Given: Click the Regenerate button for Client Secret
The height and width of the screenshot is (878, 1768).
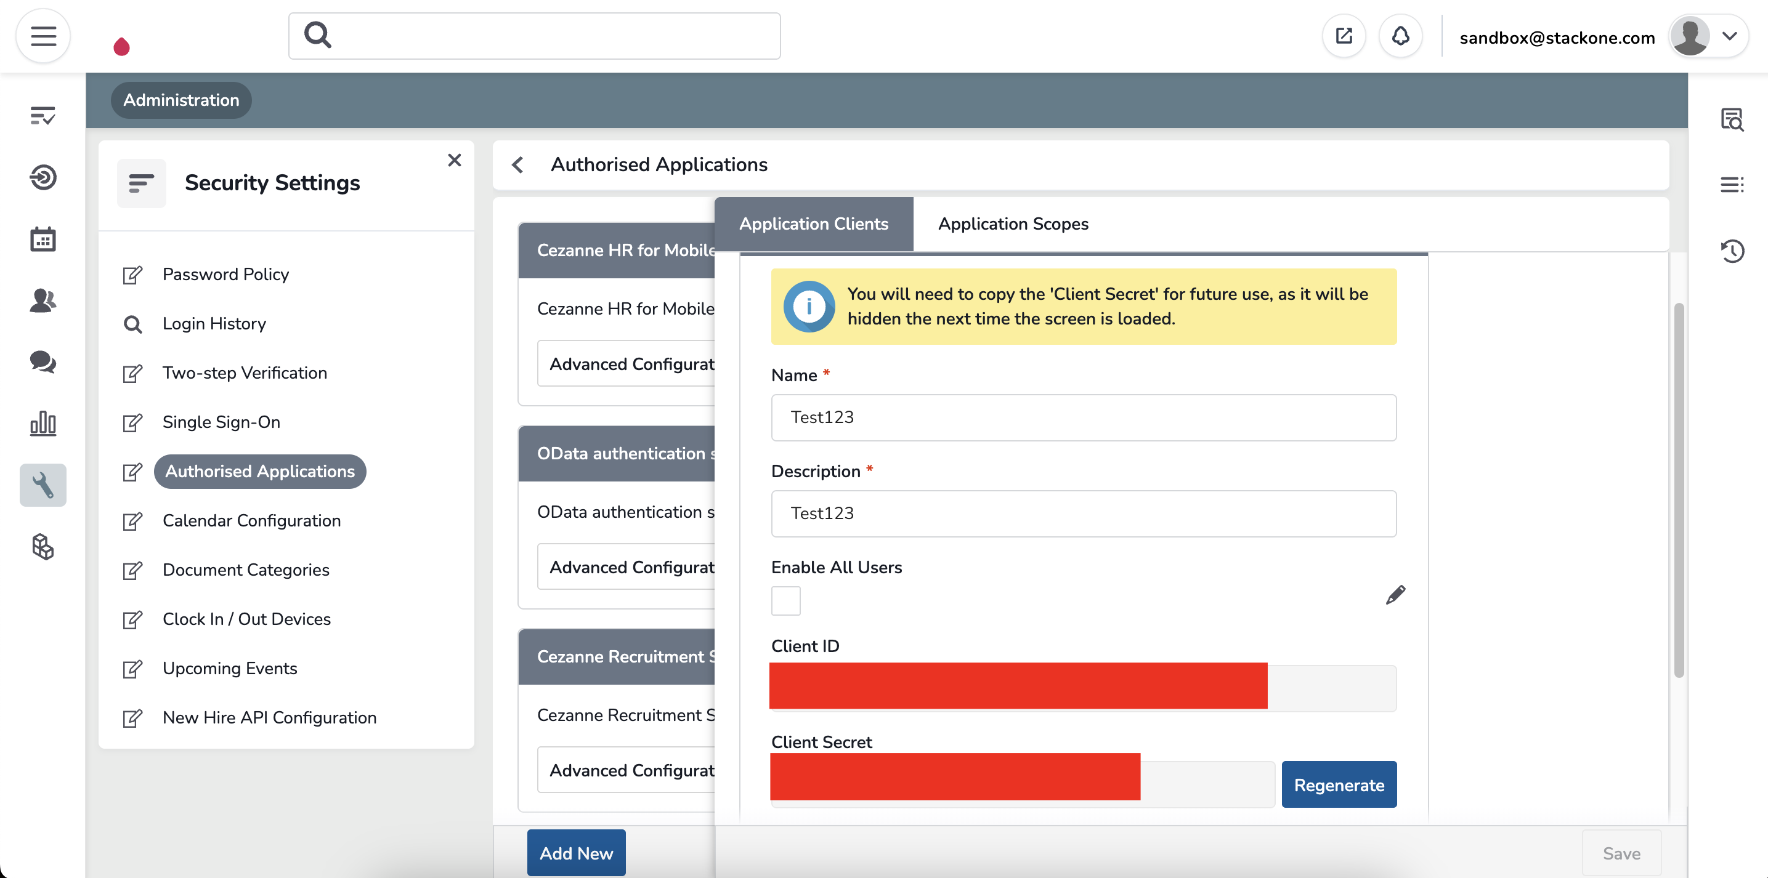Looking at the screenshot, I should [1339, 784].
